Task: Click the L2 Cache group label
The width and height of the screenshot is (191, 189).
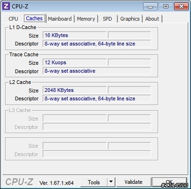Action: [20, 82]
